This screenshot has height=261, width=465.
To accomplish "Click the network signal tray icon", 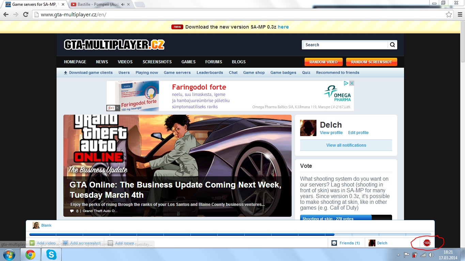I will coord(423,255).
